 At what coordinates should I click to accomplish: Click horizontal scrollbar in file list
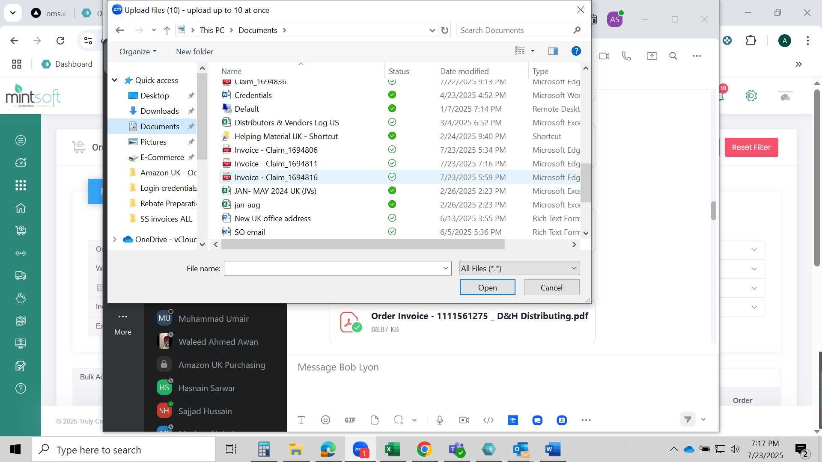pos(363,244)
